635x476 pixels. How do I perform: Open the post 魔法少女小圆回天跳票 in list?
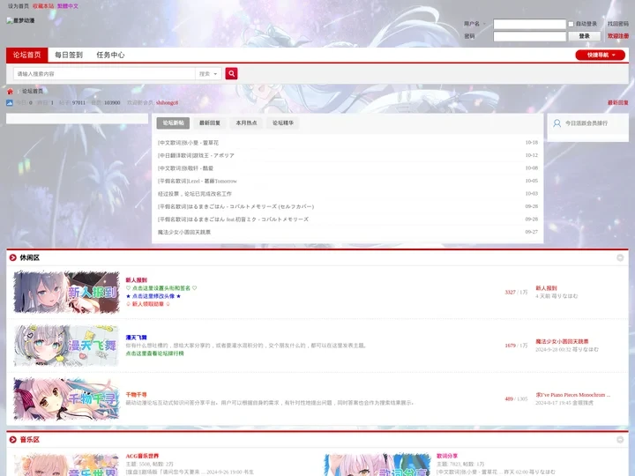(184, 233)
